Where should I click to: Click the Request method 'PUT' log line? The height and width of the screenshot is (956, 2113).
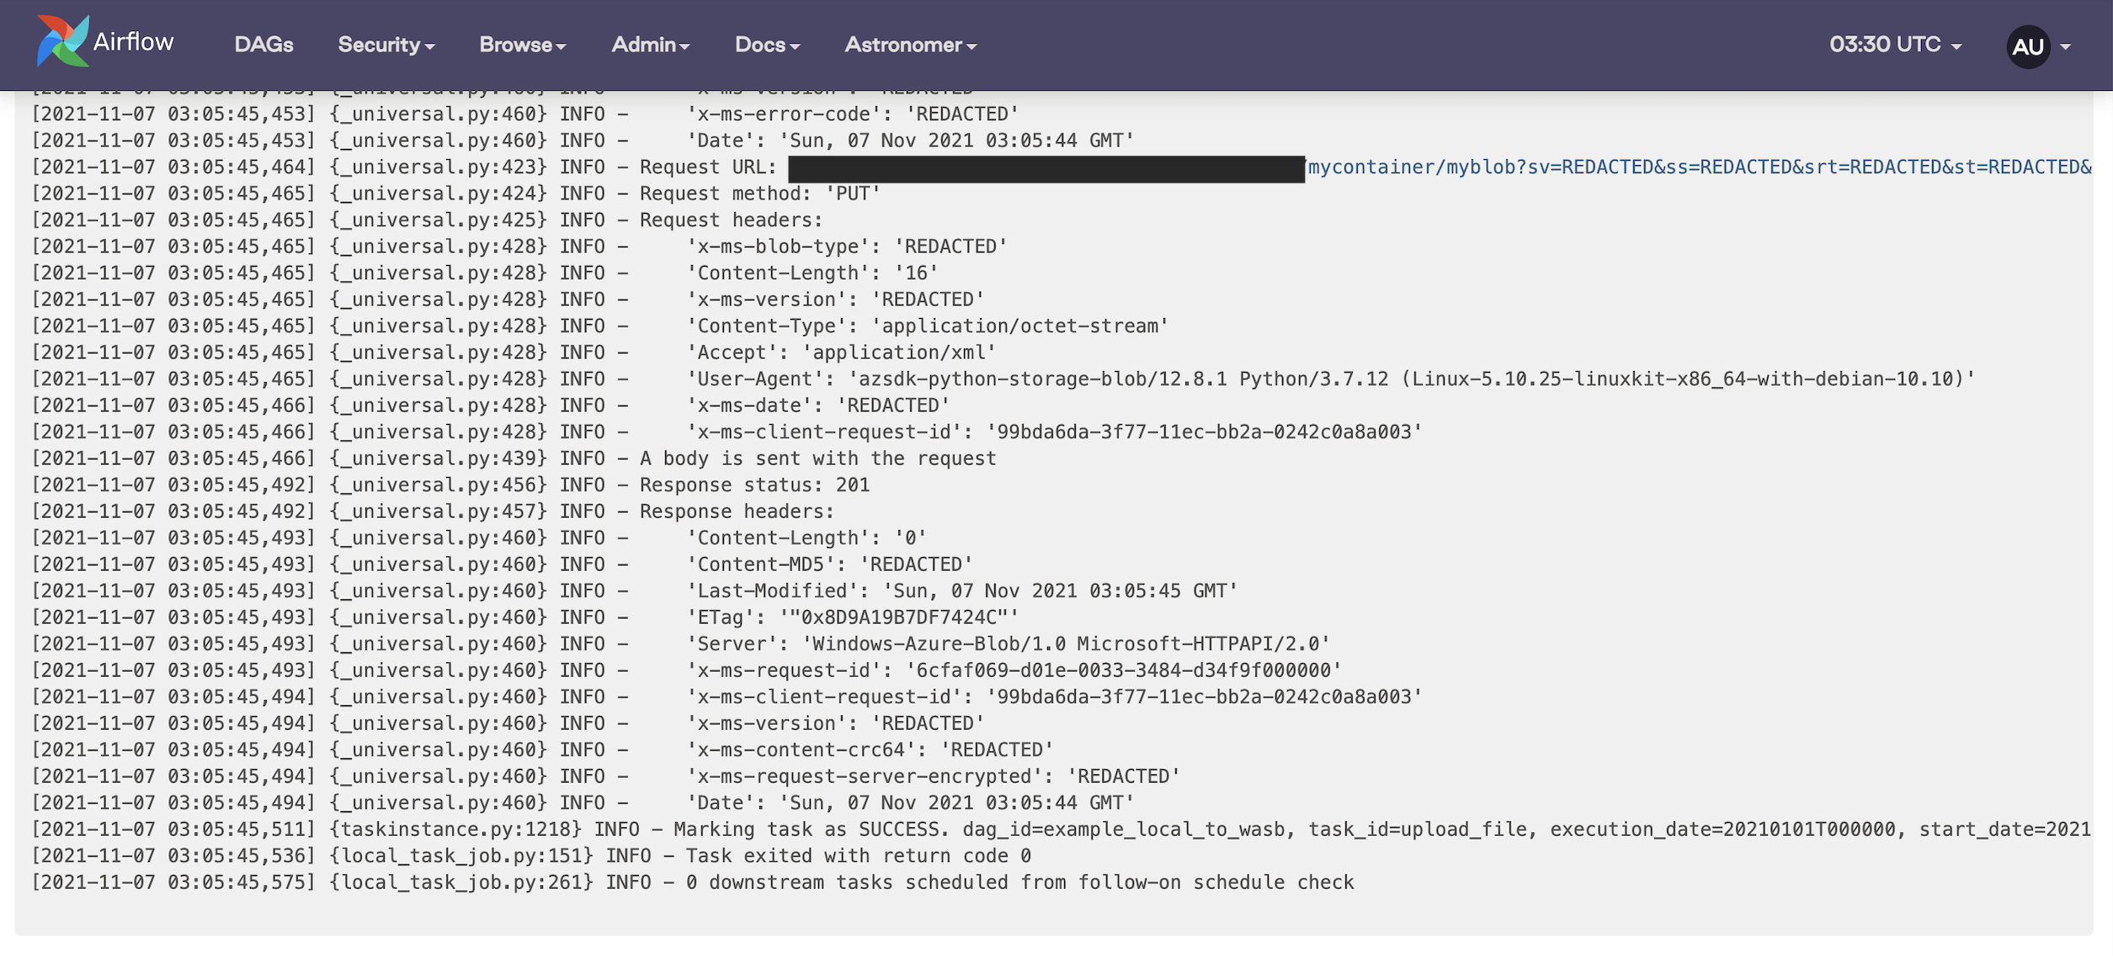[758, 194]
